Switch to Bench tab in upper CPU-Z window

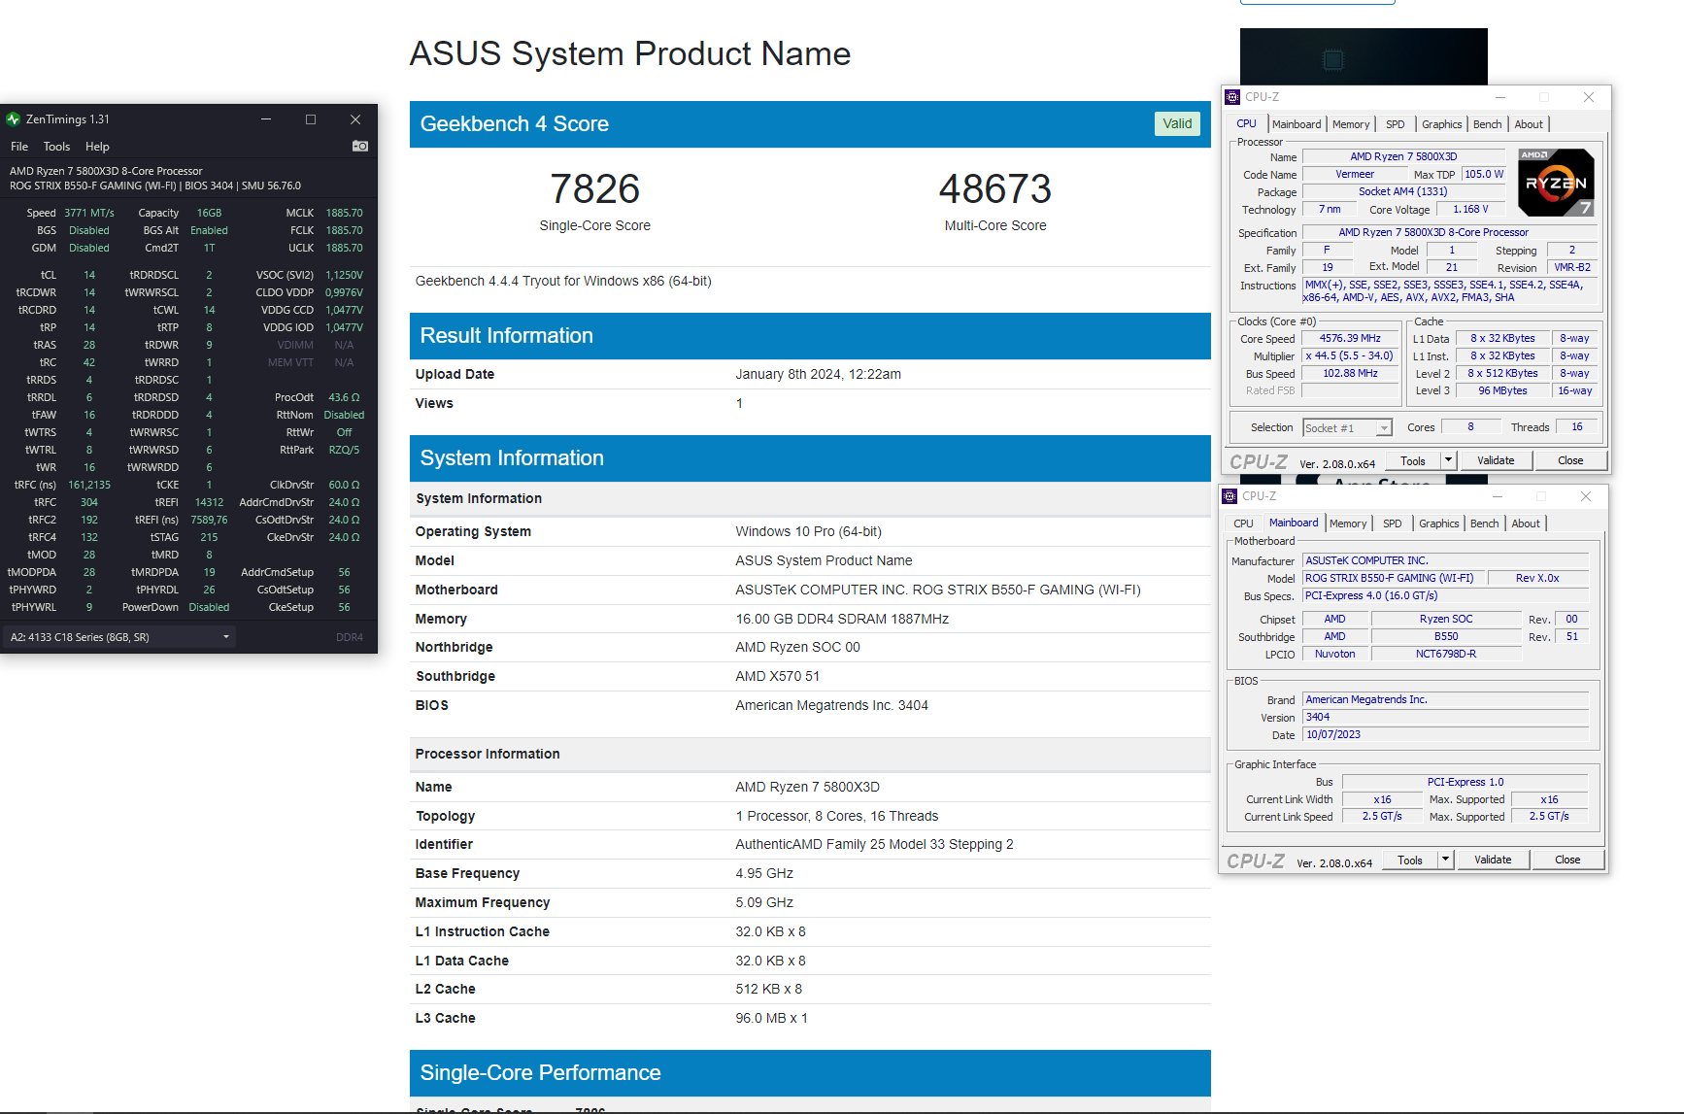click(1488, 124)
